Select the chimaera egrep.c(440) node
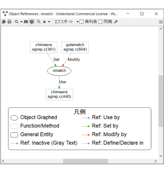The height and width of the screenshot is (173, 164). coord(59,95)
